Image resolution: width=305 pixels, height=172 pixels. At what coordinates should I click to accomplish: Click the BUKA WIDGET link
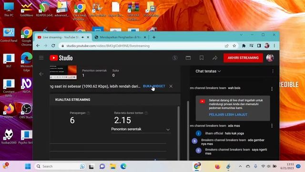coord(154,86)
